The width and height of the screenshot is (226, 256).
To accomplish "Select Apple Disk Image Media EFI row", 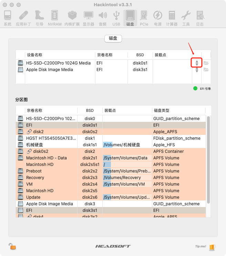I will 113,70.
